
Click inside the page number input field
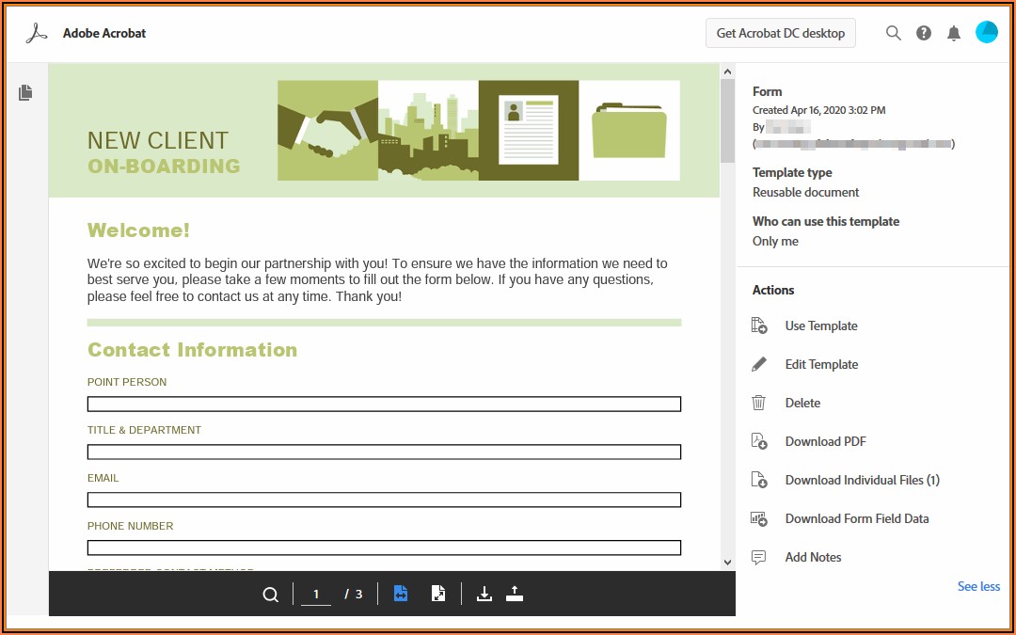[x=315, y=594]
